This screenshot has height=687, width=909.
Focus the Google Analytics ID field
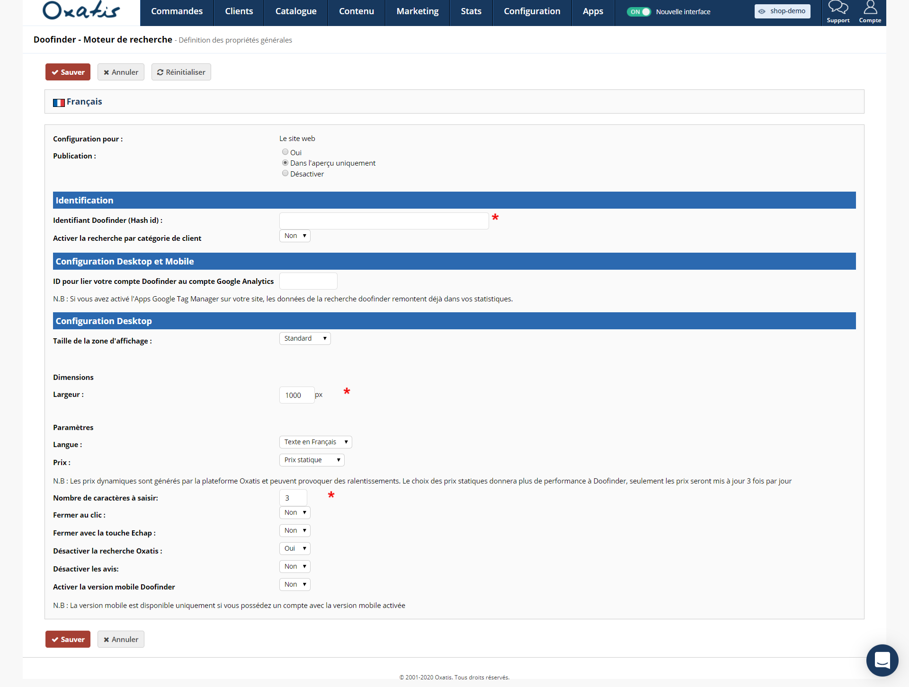point(308,281)
